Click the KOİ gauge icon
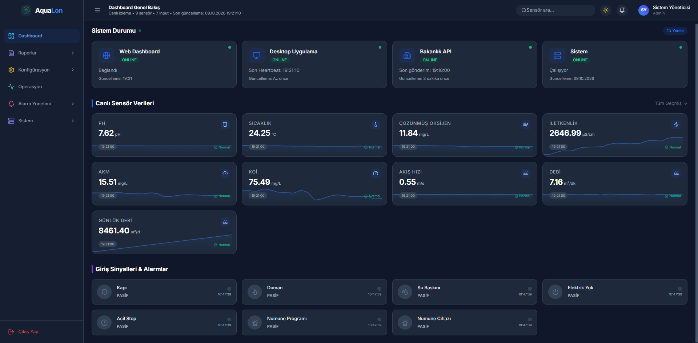The width and height of the screenshot is (698, 343). 376,173
